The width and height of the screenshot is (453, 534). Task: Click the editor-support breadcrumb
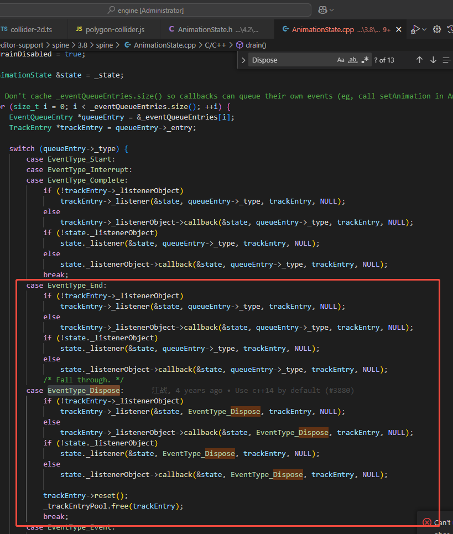click(22, 45)
